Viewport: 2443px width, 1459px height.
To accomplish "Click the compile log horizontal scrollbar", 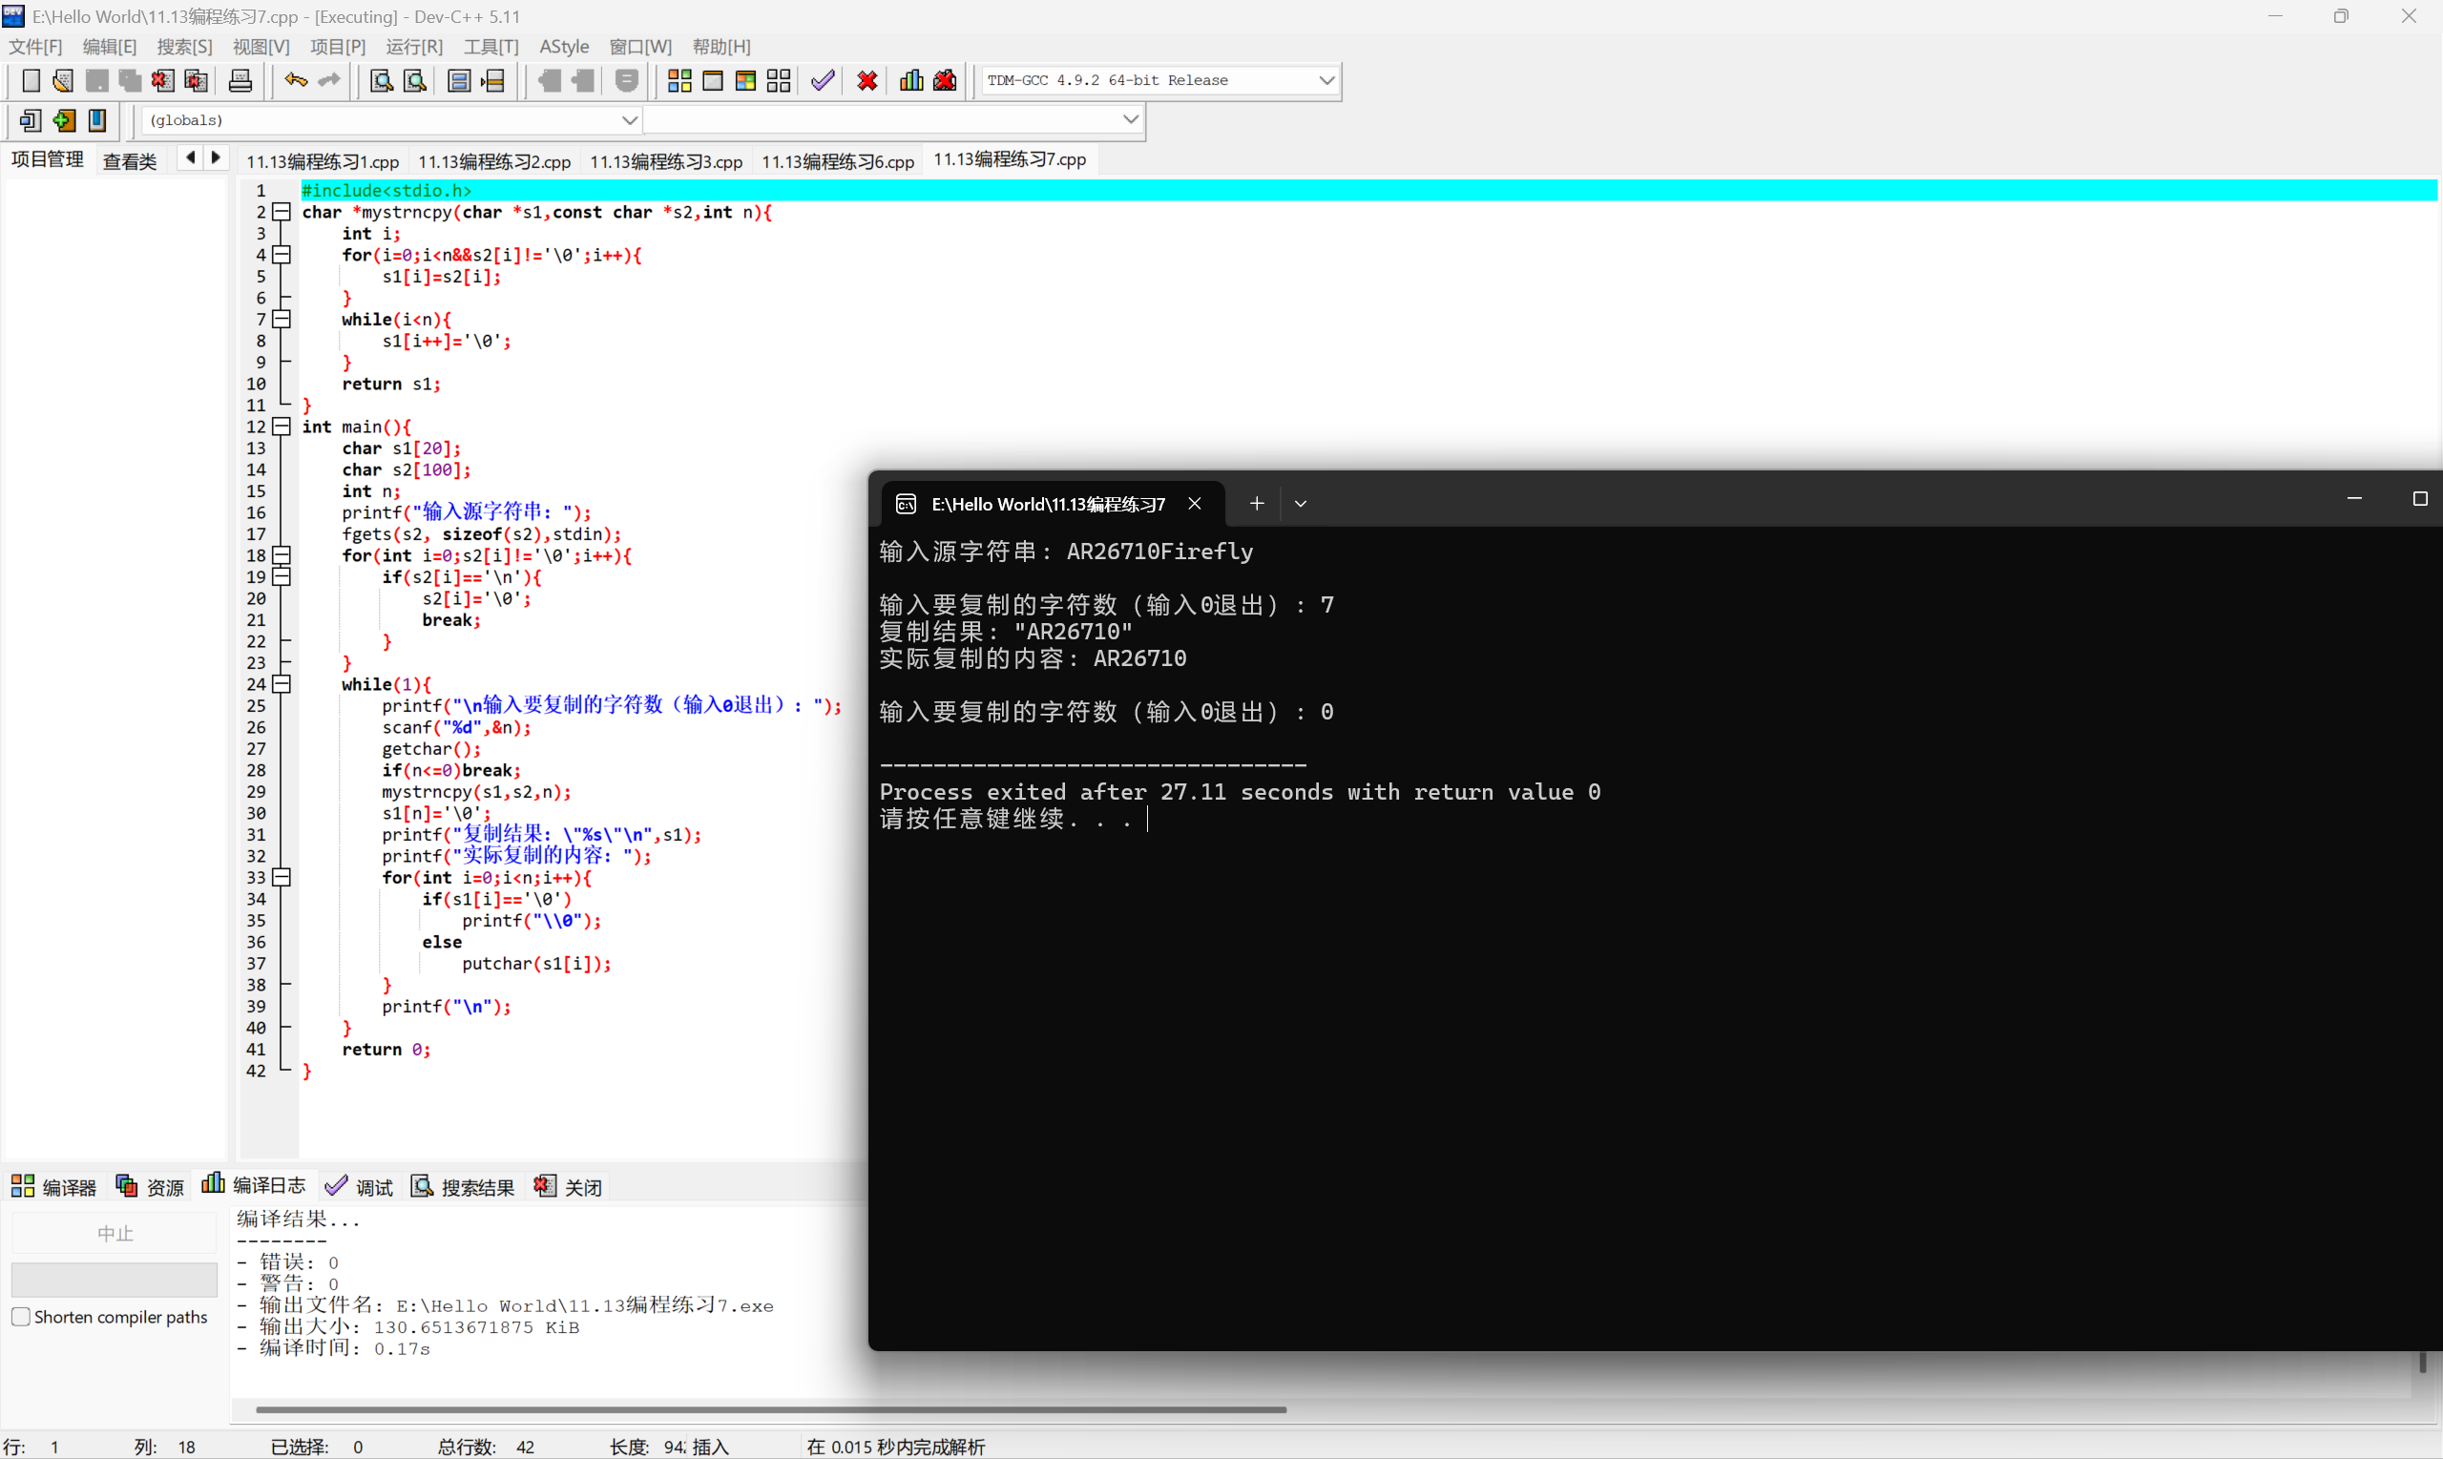I will pos(771,1408).
